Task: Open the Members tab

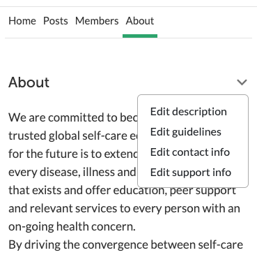Action: (x=97, y=21)
